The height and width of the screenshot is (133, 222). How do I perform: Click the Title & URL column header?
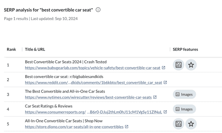[x=35, y=49]
